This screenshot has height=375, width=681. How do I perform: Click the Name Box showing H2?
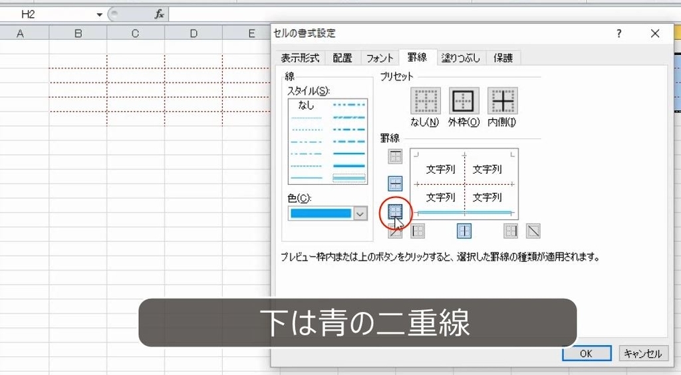tap(48, 15)
